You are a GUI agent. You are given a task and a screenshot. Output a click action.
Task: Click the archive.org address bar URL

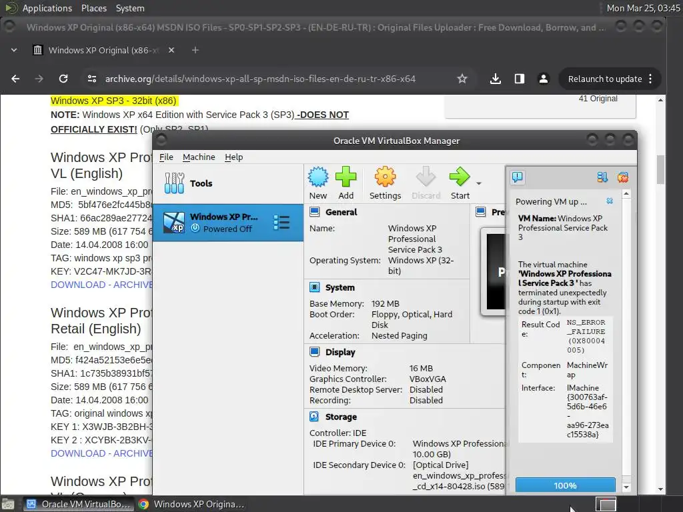260,79
